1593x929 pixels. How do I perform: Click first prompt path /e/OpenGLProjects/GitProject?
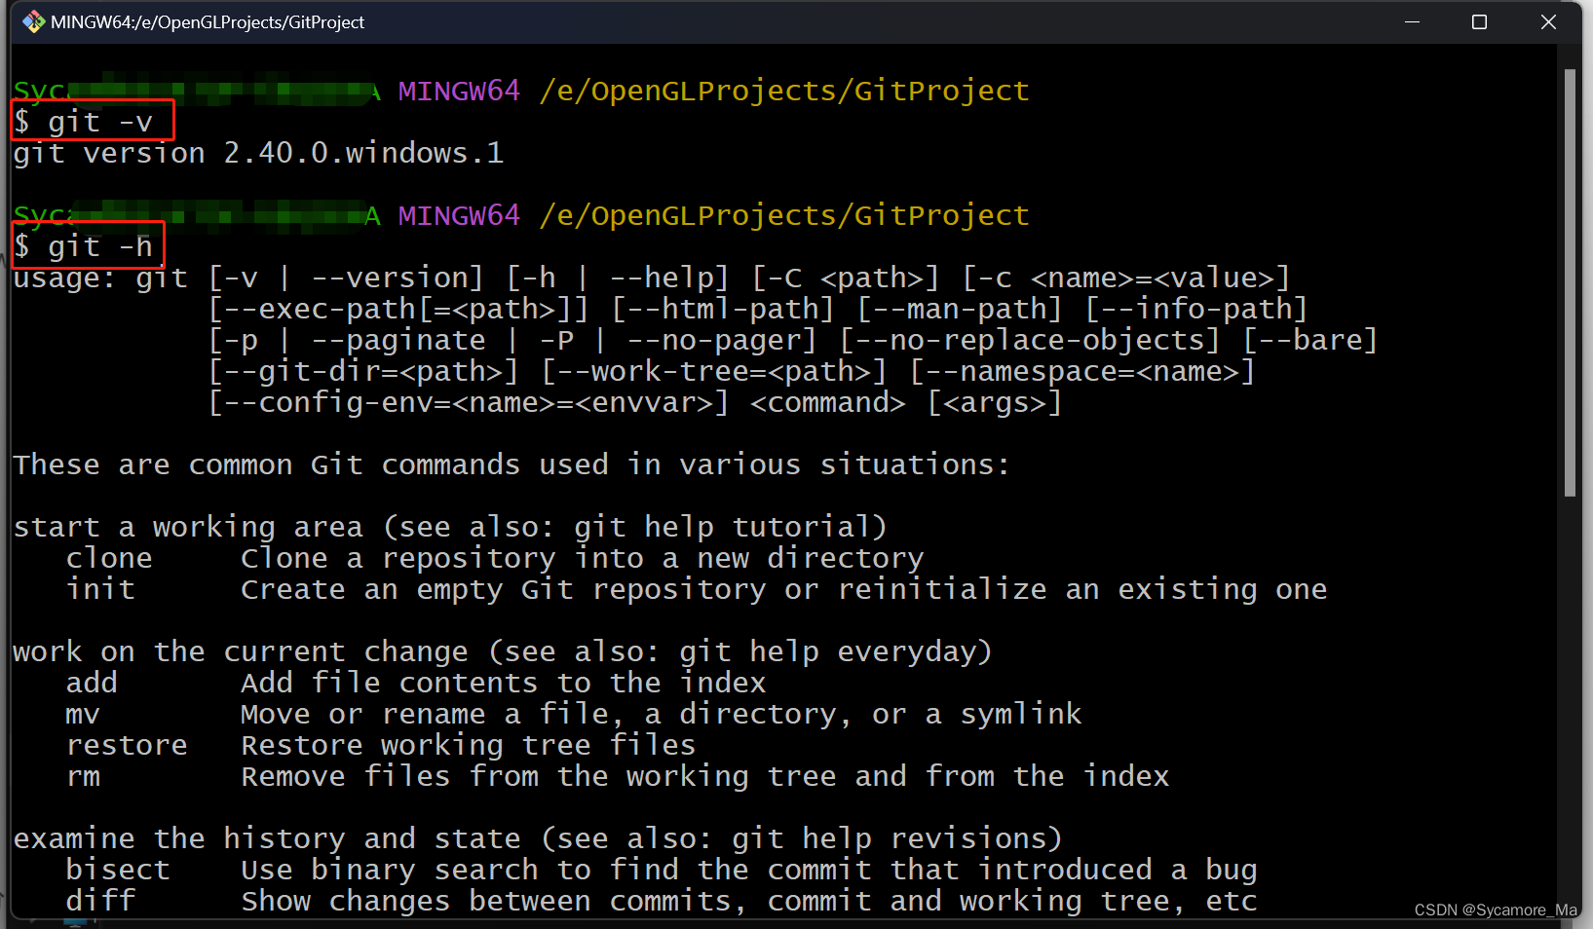click(784, 91)
